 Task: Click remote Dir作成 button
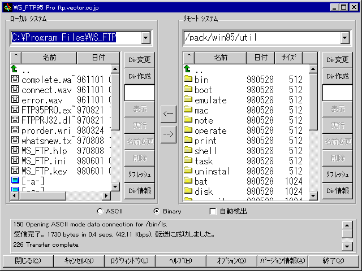(x=337, y=76)
